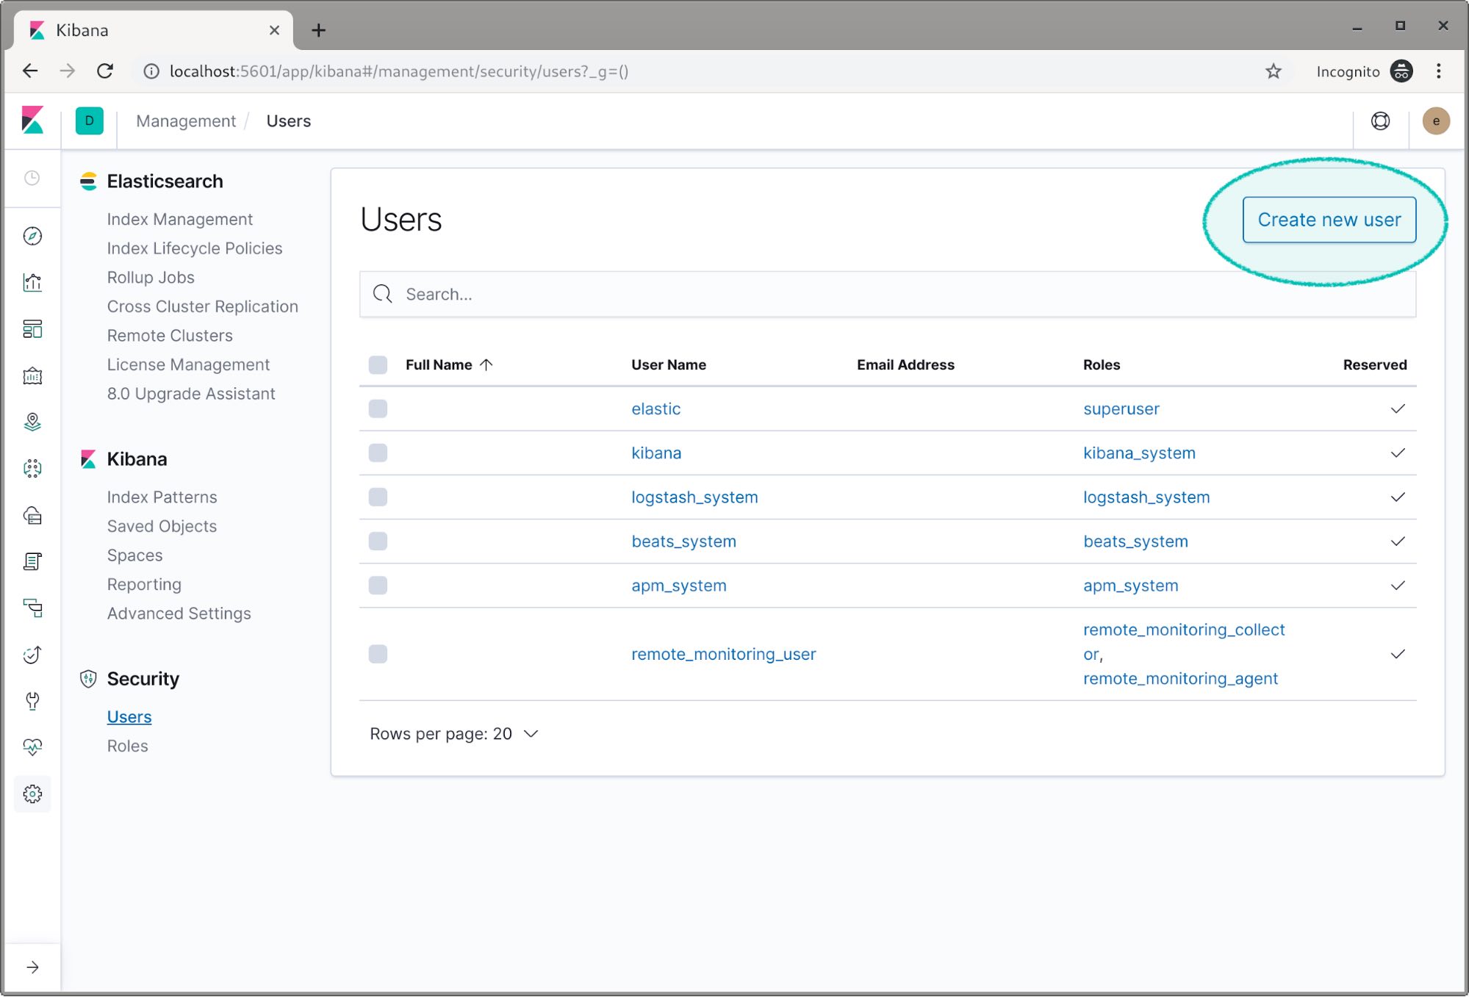Open the Discover icon in left sidebar

(x=32, y=236)
